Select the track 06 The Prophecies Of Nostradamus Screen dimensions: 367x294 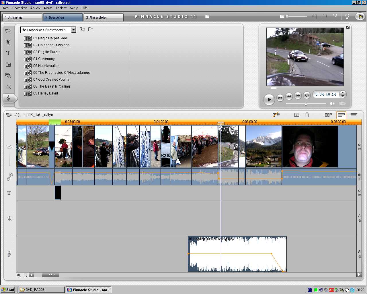pos(61,73)
